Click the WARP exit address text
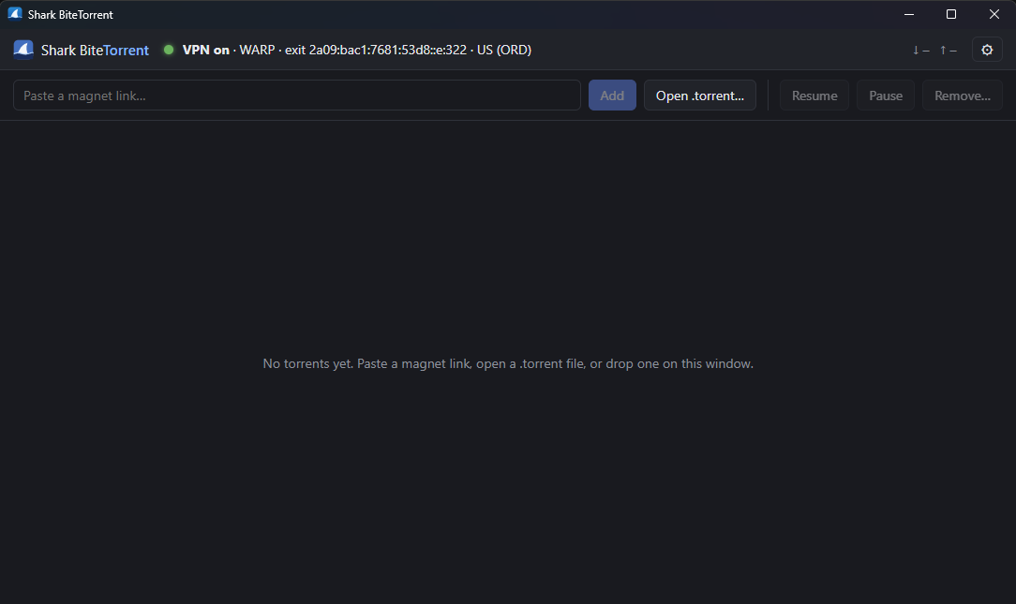 (x=387, y=50)
